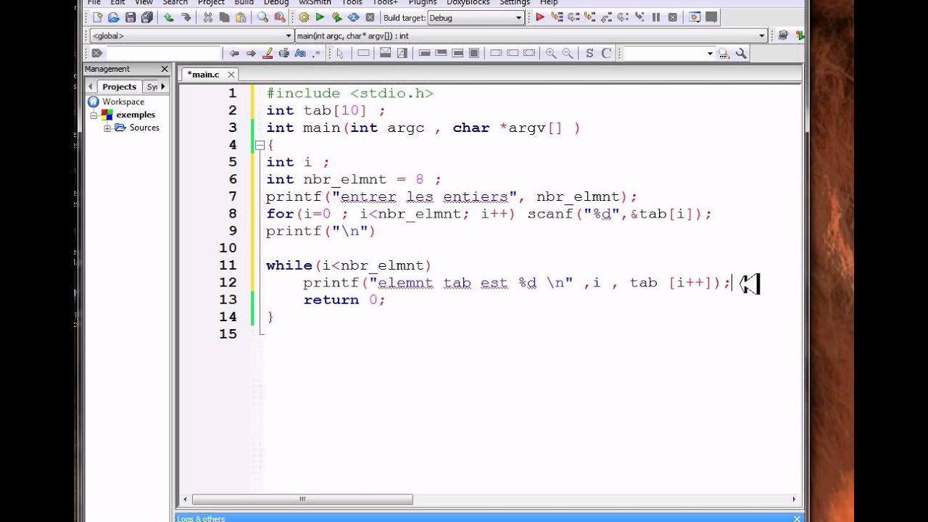Click the Rebuild icon with blue arrows
The height and width of the screenshot is (522, 928).
click(x=353, y=17)
